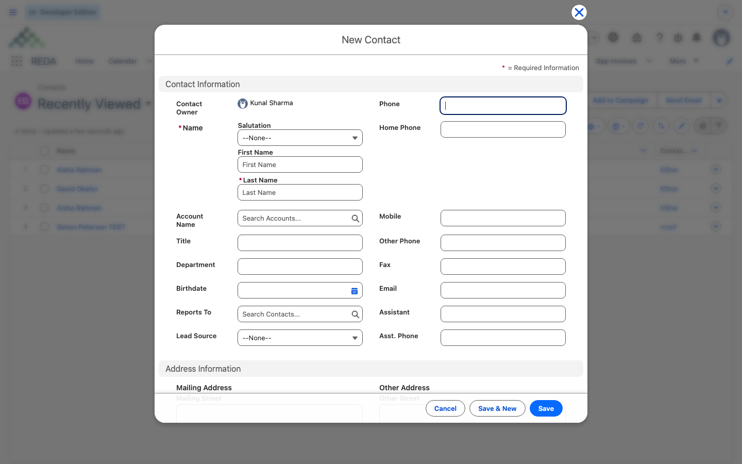The height and width of the screenshot is (464, 742).
Task: Tick the select-all checkbox in Name header
Action: click(44, 151)
